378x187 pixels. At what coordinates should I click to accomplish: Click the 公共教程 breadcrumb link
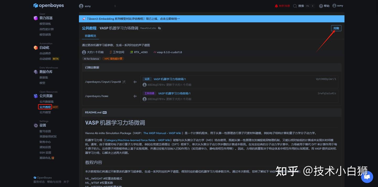tap(89, 28)
